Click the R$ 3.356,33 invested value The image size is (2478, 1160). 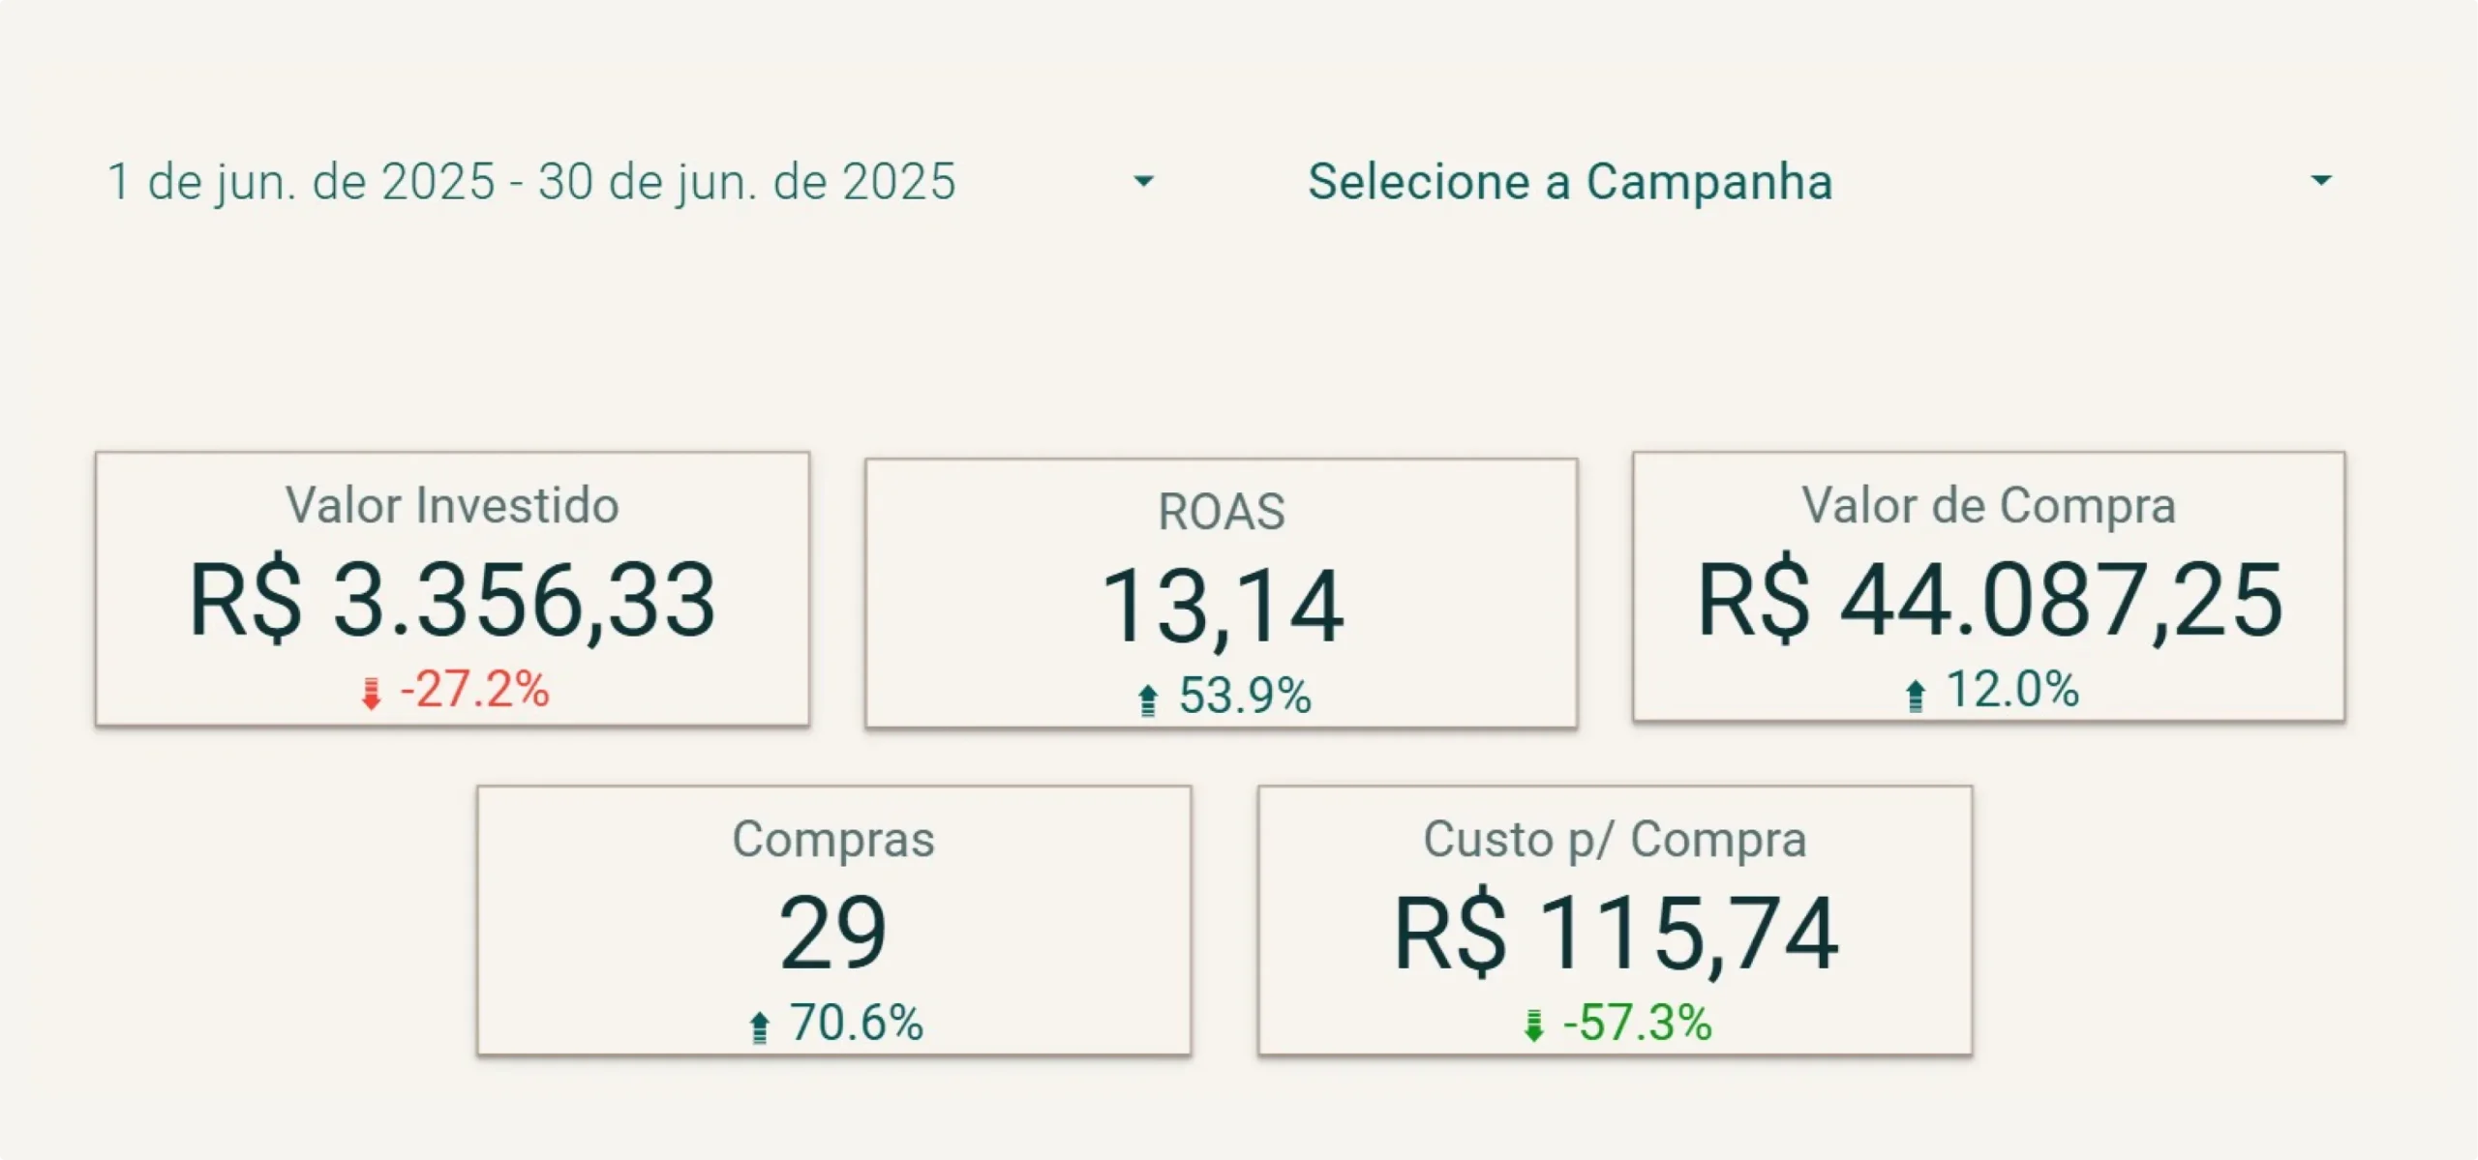452,600
